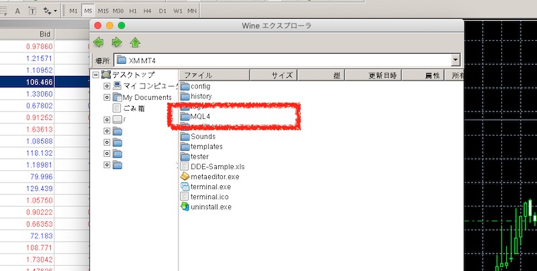This screenshot has height=271, width=537.
Task: Select metaeditor.exe in the file list
Action: 210,176
